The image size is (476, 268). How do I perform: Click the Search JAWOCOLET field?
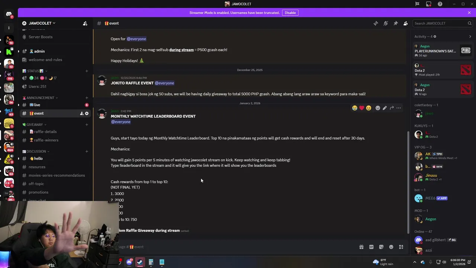pos(443,23)
